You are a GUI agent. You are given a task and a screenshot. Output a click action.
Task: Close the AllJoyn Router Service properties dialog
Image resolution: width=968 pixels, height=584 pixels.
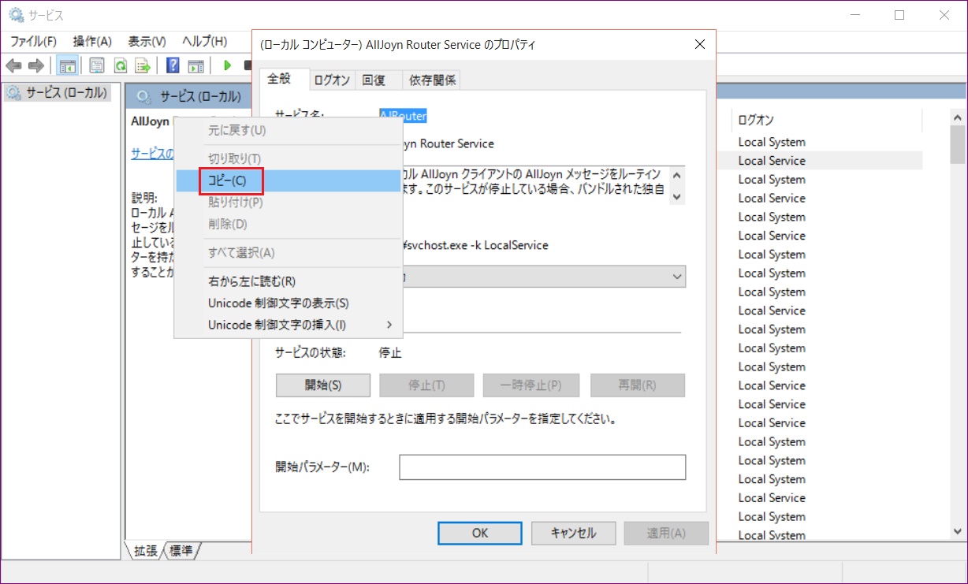tap(699, 45)
